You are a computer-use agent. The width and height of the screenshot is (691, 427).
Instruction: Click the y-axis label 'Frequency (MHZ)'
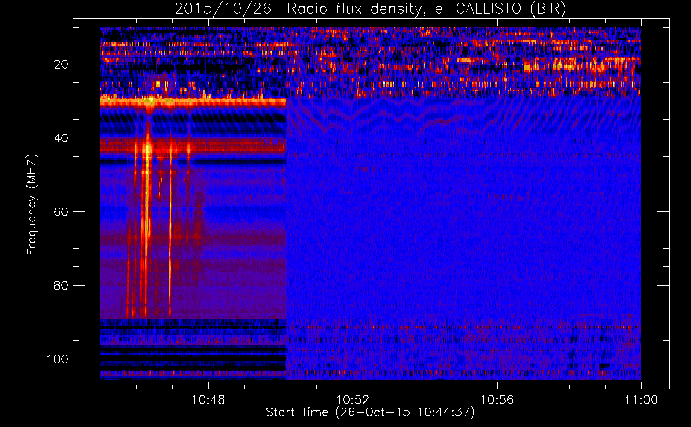click(32, 205)
